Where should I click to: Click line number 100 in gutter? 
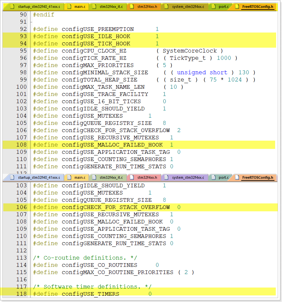[22, 87]
